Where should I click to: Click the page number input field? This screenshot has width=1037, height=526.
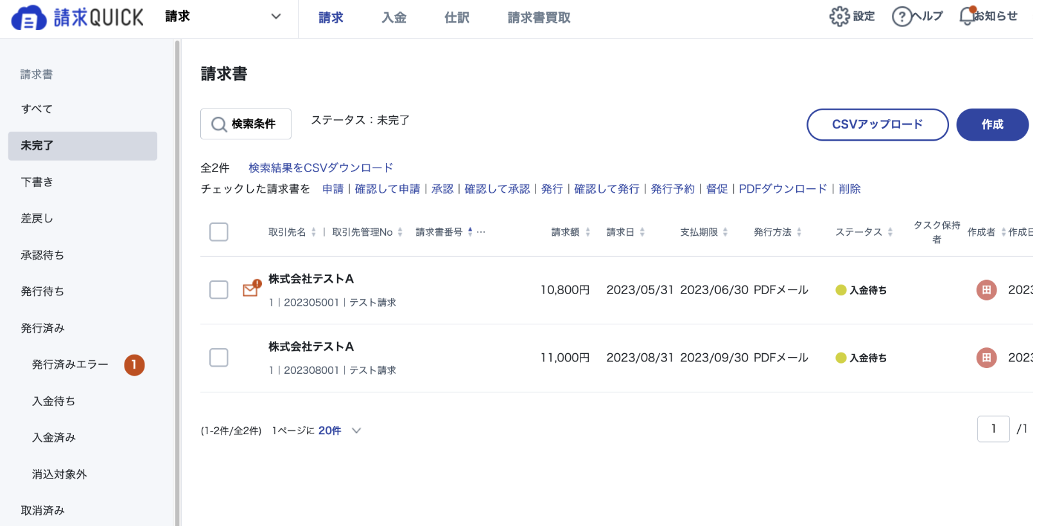tap(993, 429)
